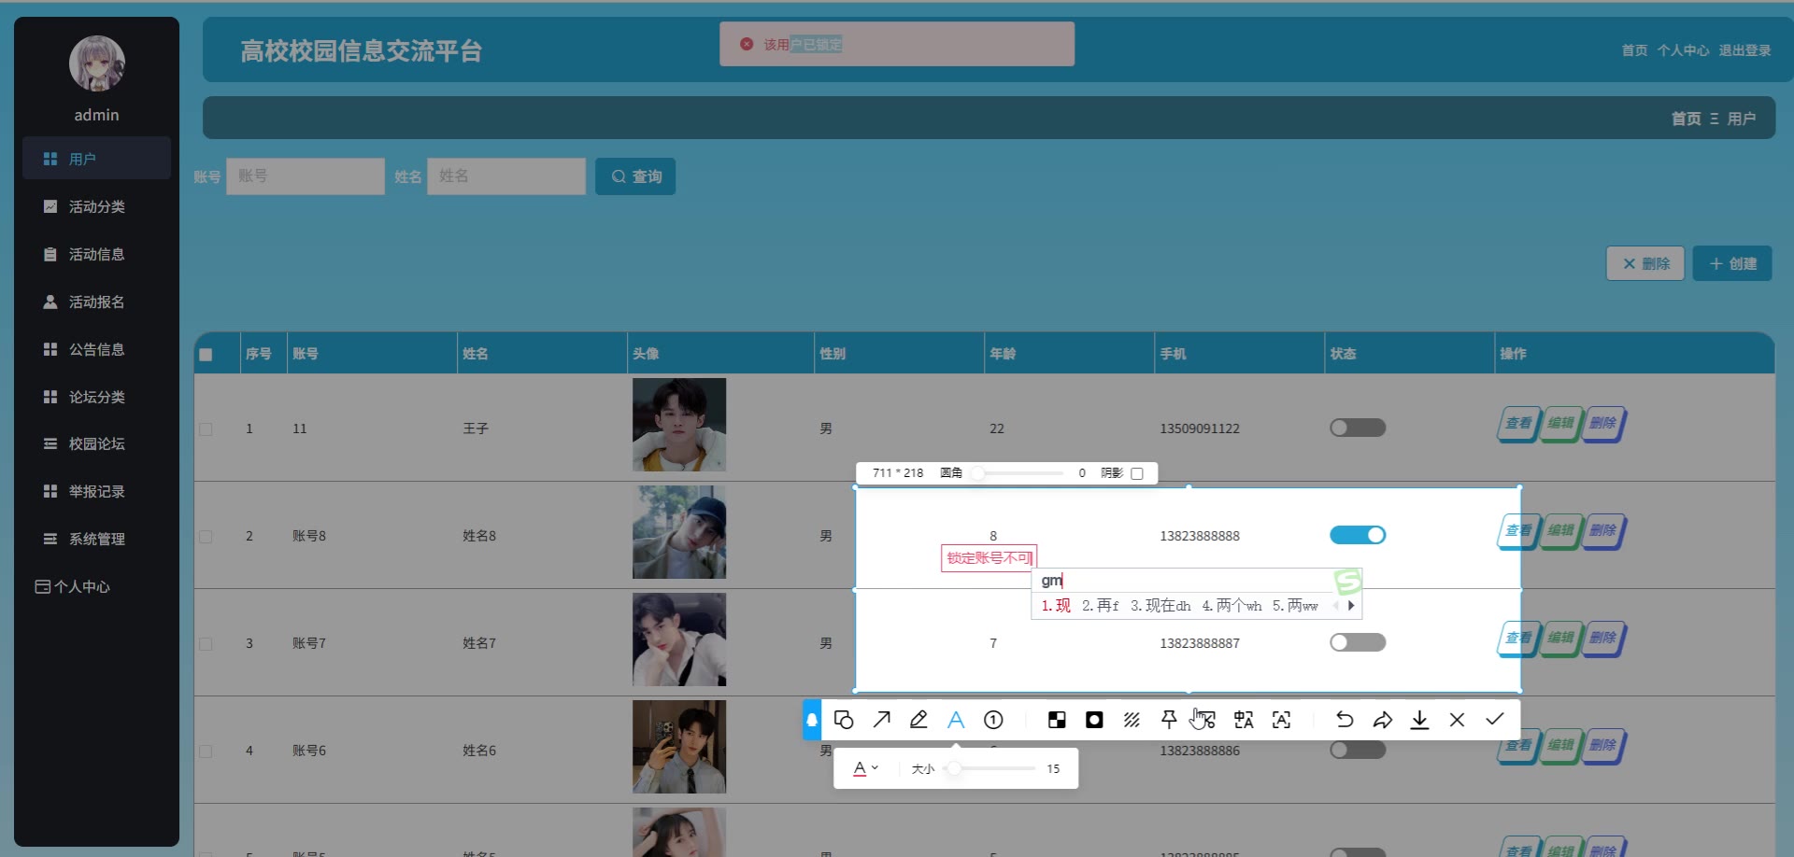Toggle the select-all checkbox in table header

click(x=206, y=355)
